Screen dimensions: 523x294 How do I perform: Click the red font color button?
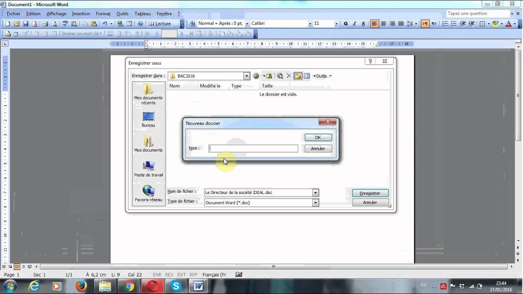coord(508,24)
